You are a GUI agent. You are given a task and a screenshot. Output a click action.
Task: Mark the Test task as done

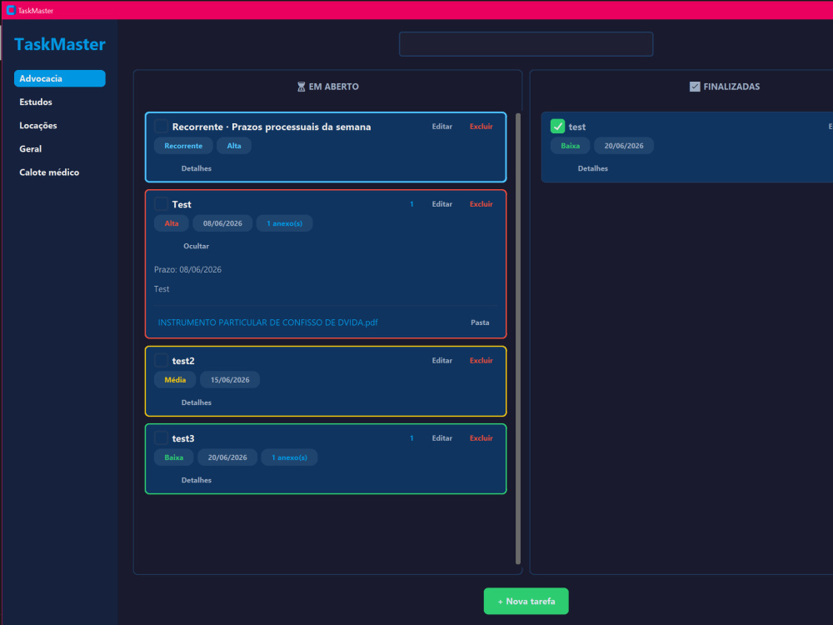point(161,204)
